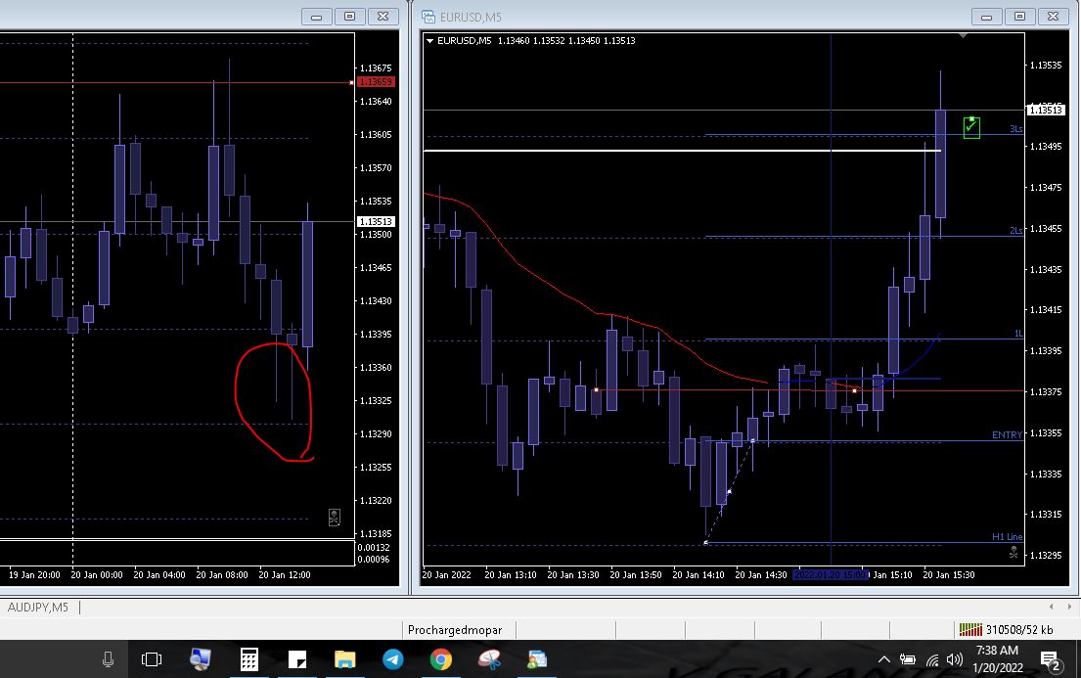Click the expert advisor icon in EURUSD chart corner
Viewport: 1081px width, 678px height.
point(1013,552)
